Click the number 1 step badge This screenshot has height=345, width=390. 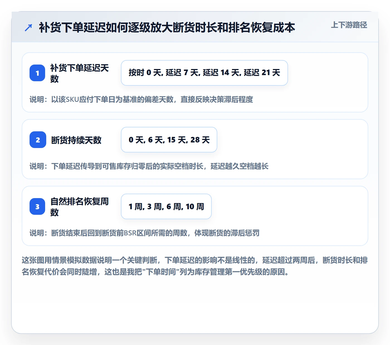[37, 73]
